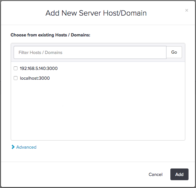Click the Filter Hosts / Domains field

pyautogui.click(x=90, y=52)
